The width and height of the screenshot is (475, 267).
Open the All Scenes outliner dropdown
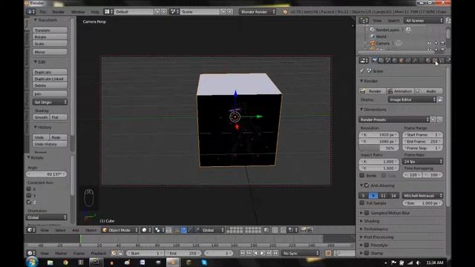click(x=424, y=21)
